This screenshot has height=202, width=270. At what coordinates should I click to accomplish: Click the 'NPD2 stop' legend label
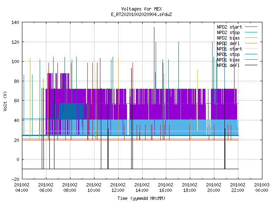(228, 32)
